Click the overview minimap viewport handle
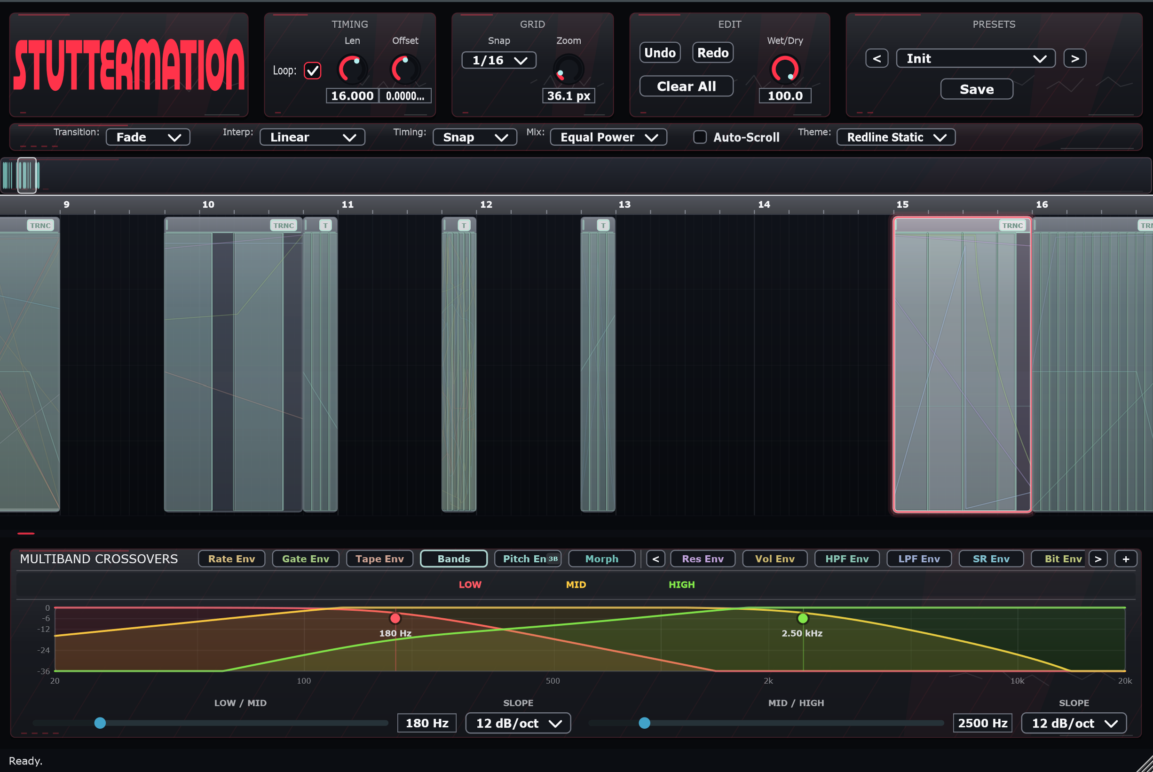 (x=27, y=175)
